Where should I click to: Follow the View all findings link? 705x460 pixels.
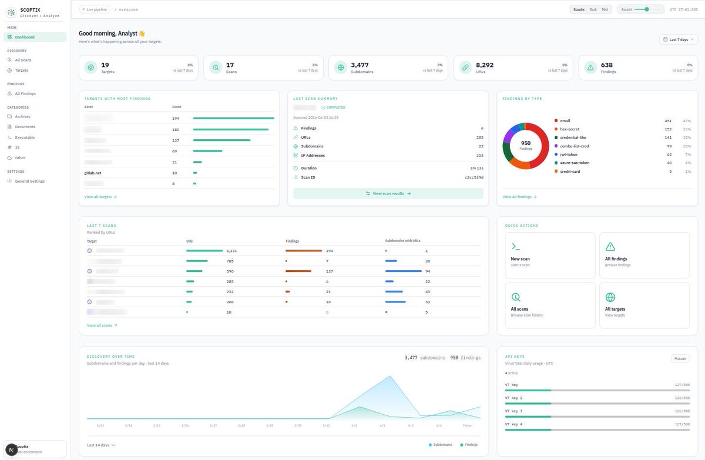519,197
